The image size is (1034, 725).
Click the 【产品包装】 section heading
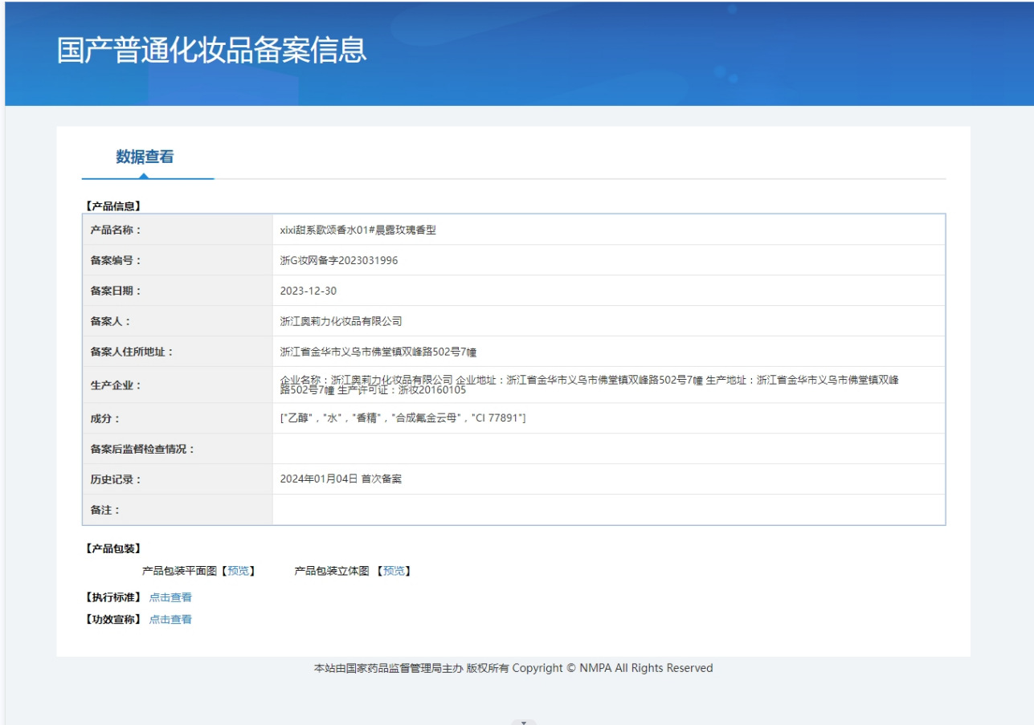coord(112,549)
